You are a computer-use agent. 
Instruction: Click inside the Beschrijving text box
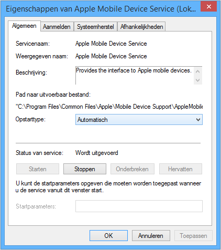(x=135, y=76)
